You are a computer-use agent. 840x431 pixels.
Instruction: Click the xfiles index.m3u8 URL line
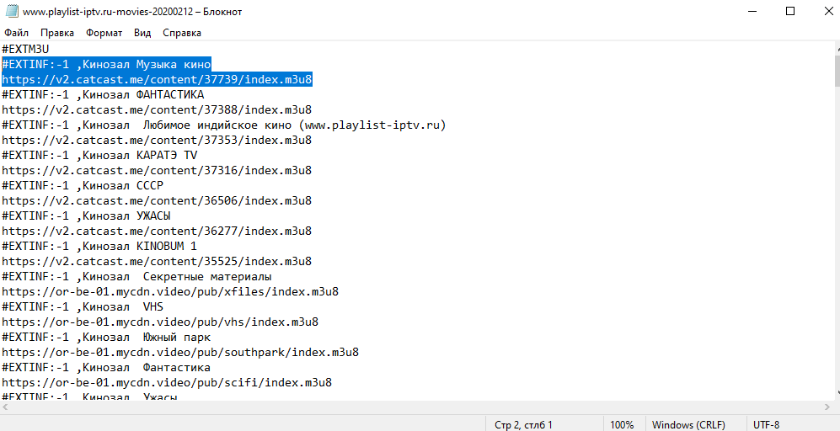click(169, 291)
